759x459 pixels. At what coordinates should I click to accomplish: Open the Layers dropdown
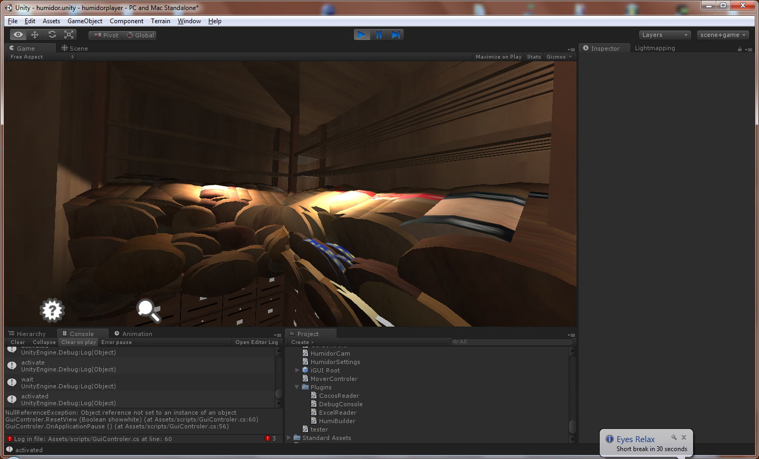pos(665,35)
